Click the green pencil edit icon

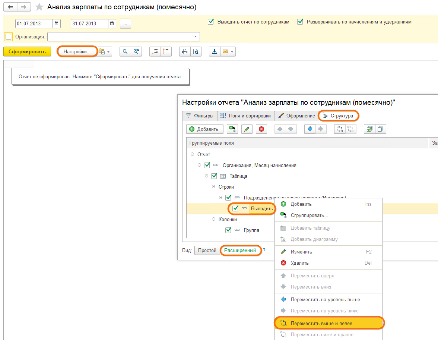coord(247,129)
